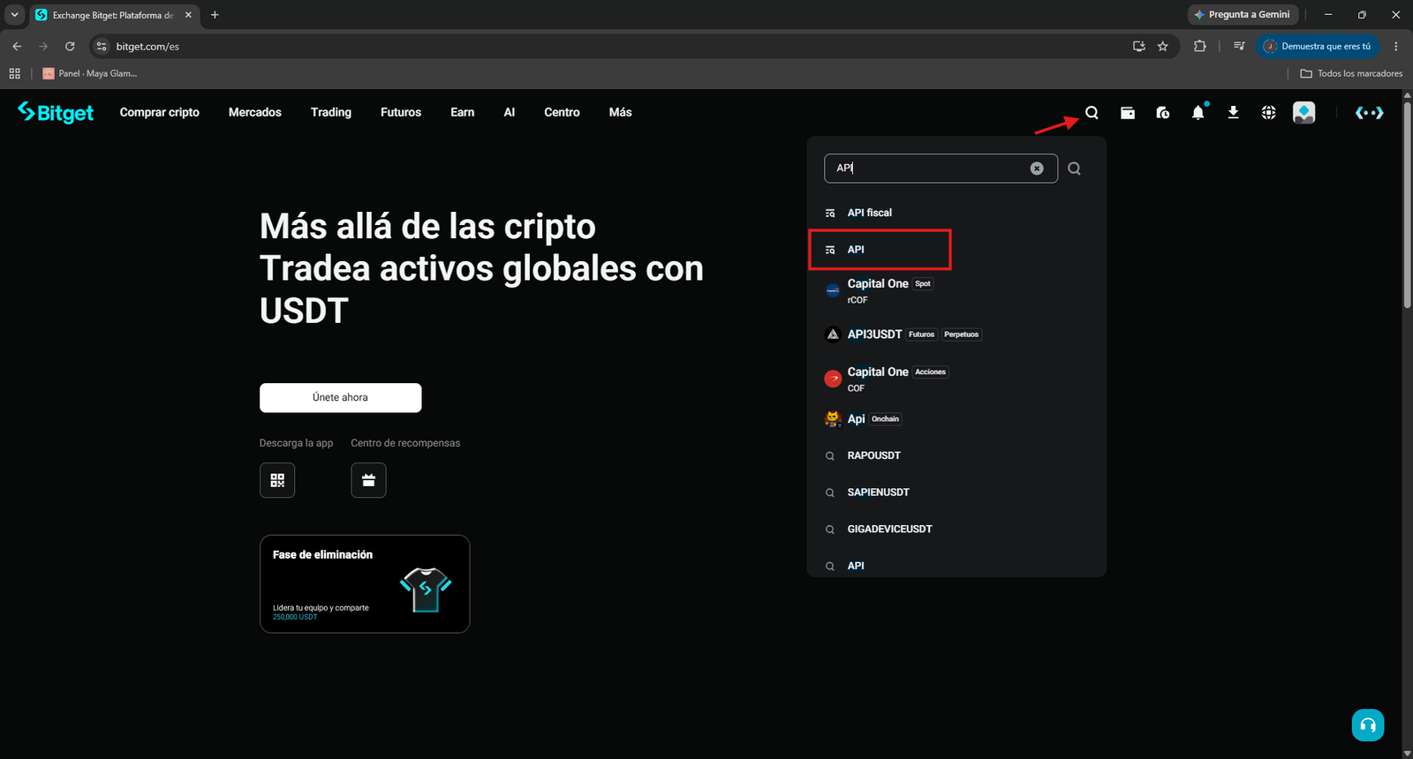This screenshot has width=1413, height=759.
Task: Select last API suggestion below GIGADEVICEUSDT
Action: pyautogui.click(x=956, y=566)
